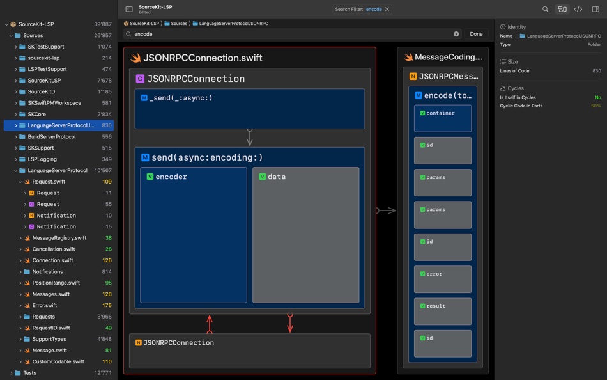Click the Identity section header
The image size is (607, 380).
tap(513, 27)
